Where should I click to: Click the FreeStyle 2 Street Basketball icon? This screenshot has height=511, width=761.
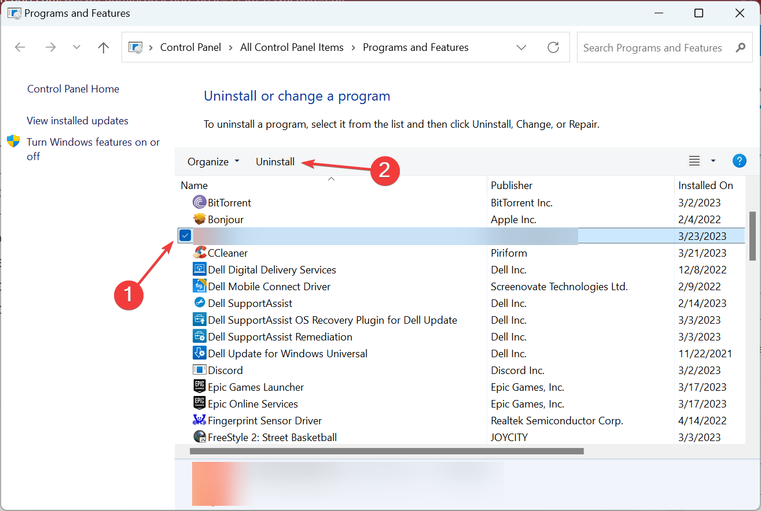point(199,437)
